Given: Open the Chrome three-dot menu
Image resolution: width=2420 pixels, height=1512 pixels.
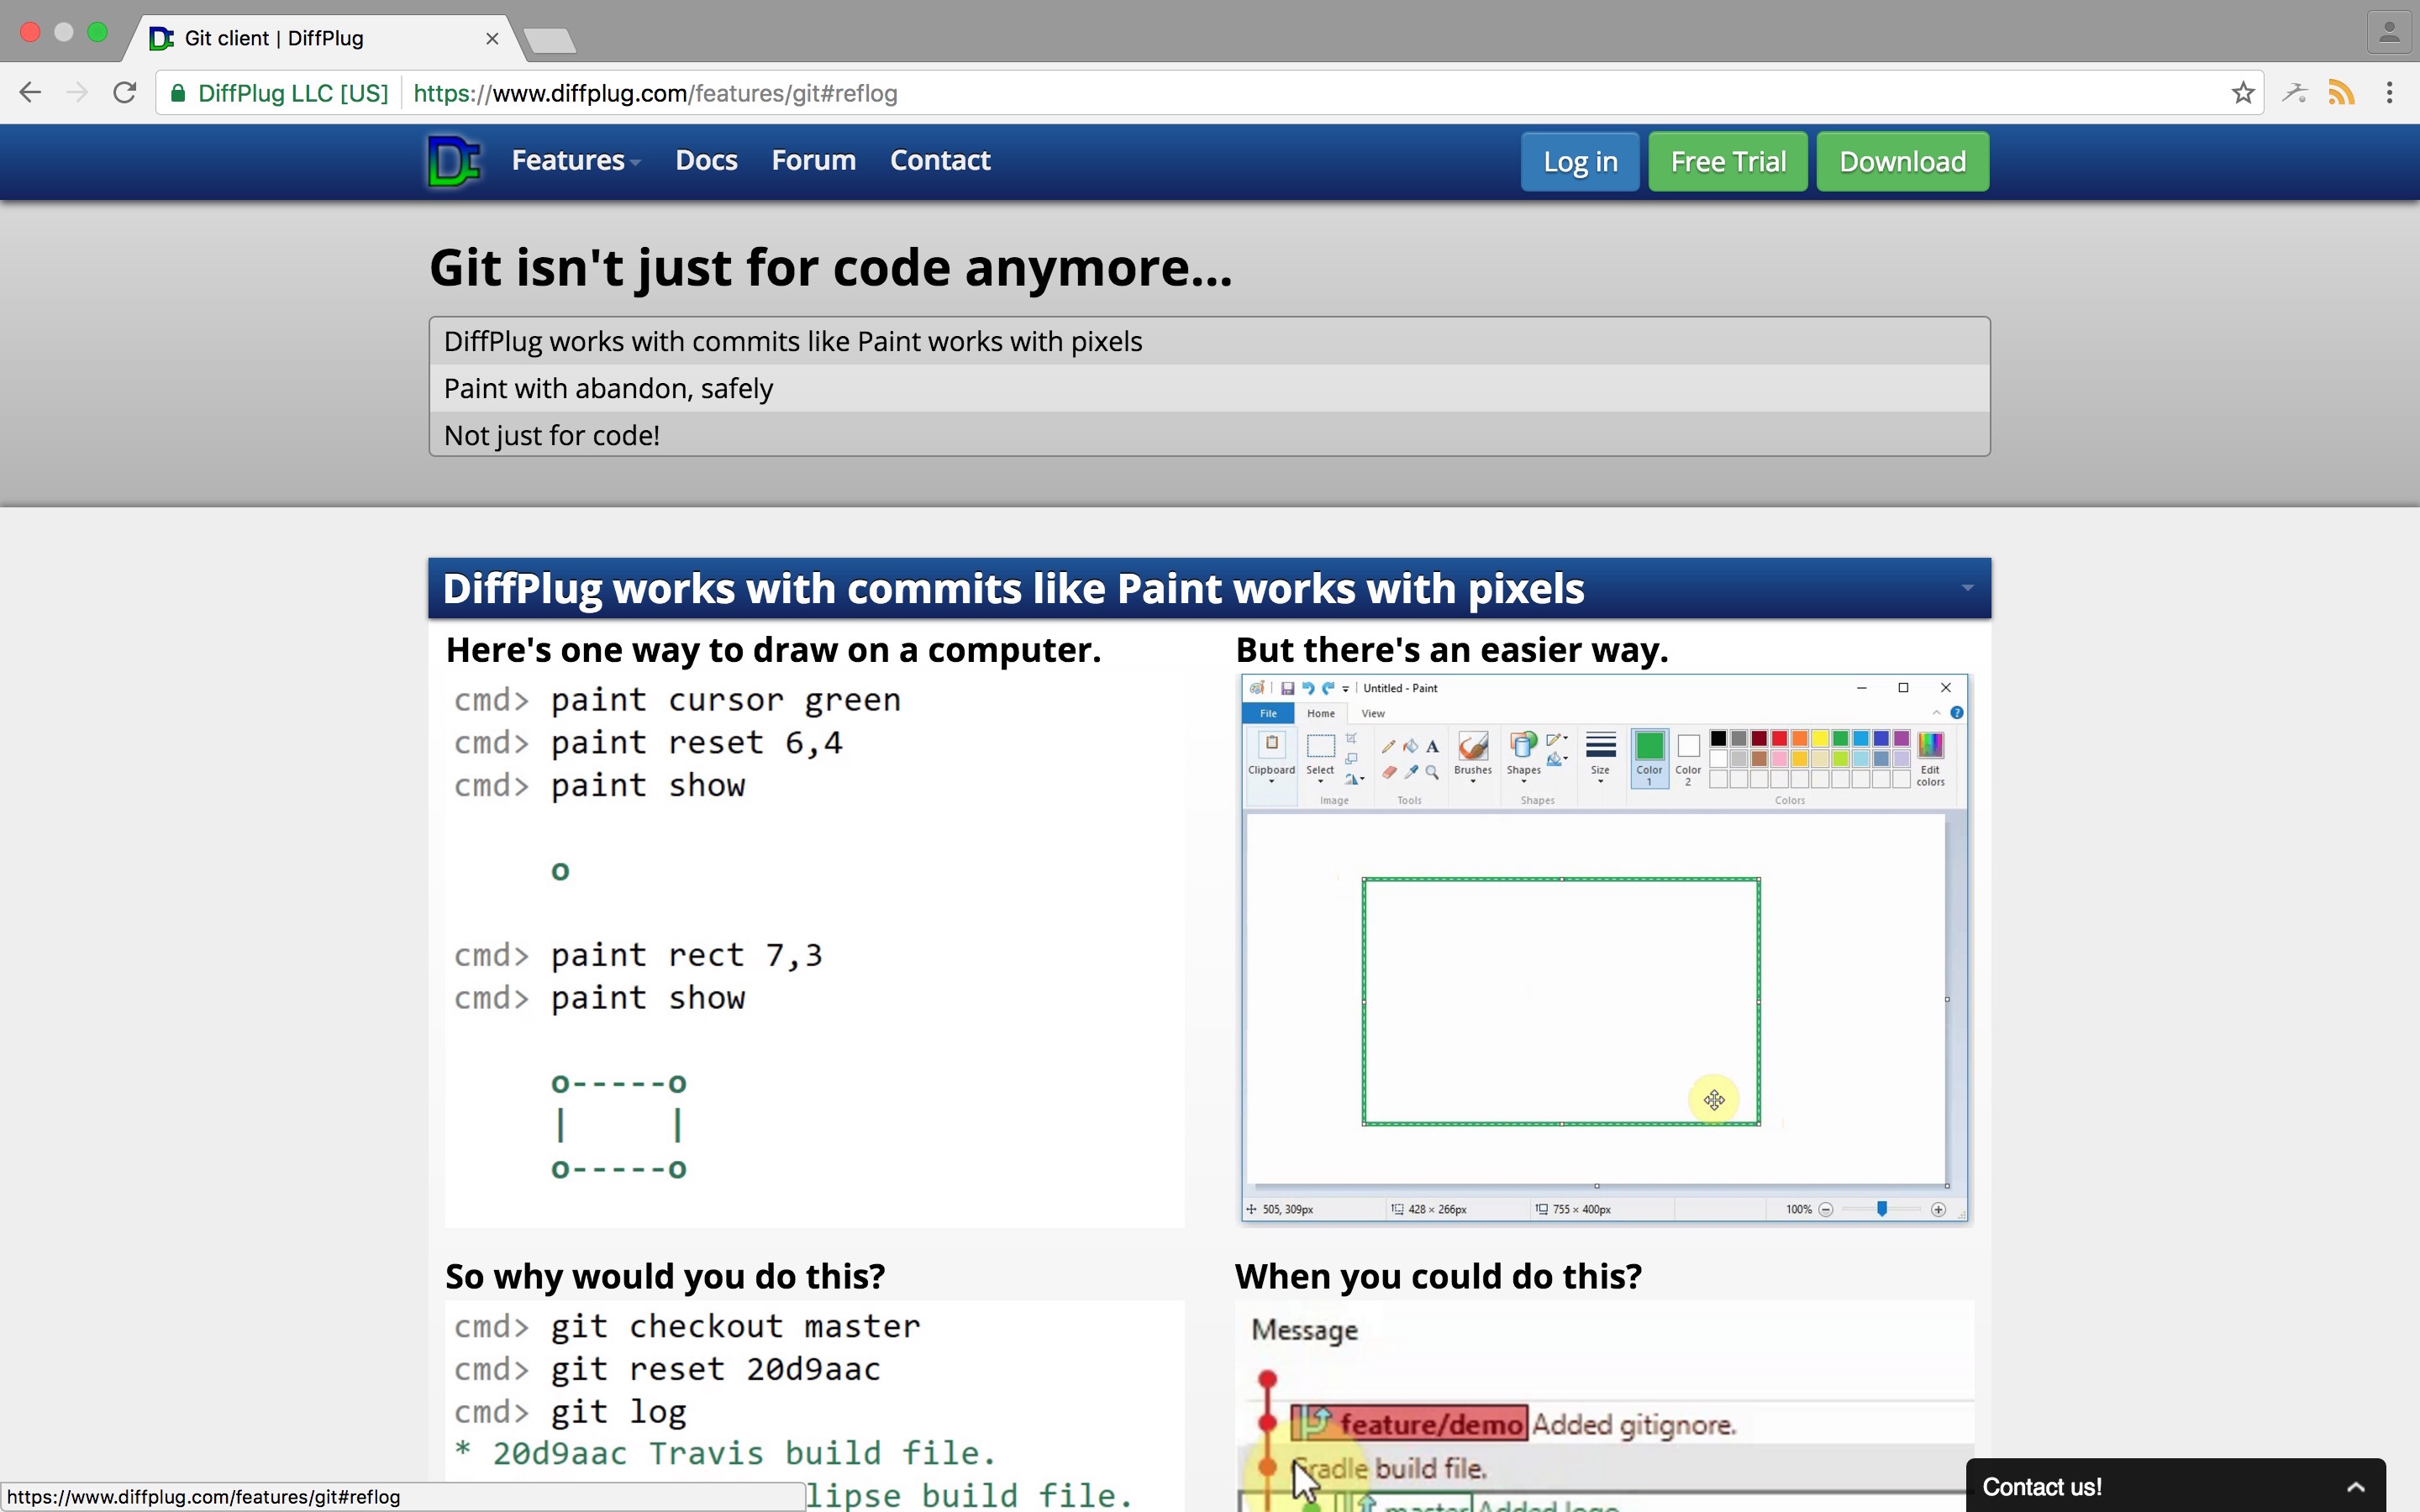Looking at the screenshot, I should click(2390, 93).
